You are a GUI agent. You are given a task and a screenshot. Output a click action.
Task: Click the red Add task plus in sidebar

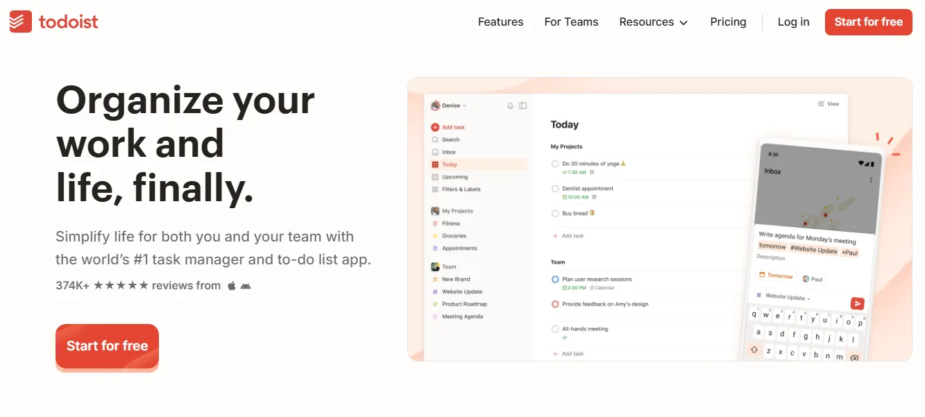[x=435, y=127]
